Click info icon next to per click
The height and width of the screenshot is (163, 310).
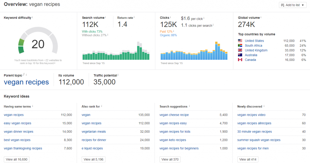pos(204,18)
